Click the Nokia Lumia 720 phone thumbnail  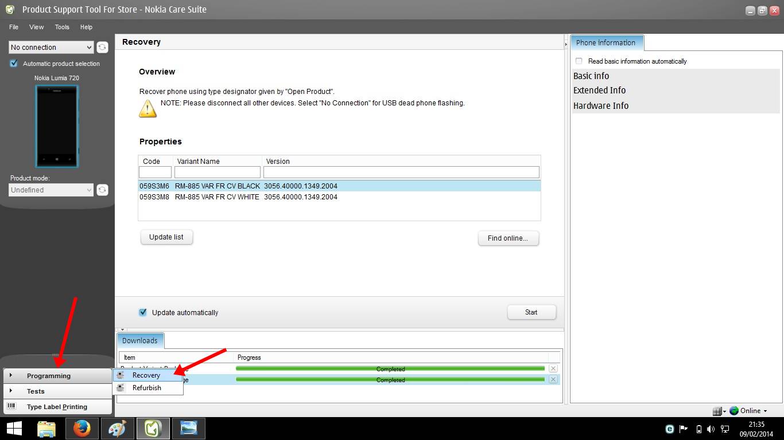pyautogui.click(x=57, y=126)
